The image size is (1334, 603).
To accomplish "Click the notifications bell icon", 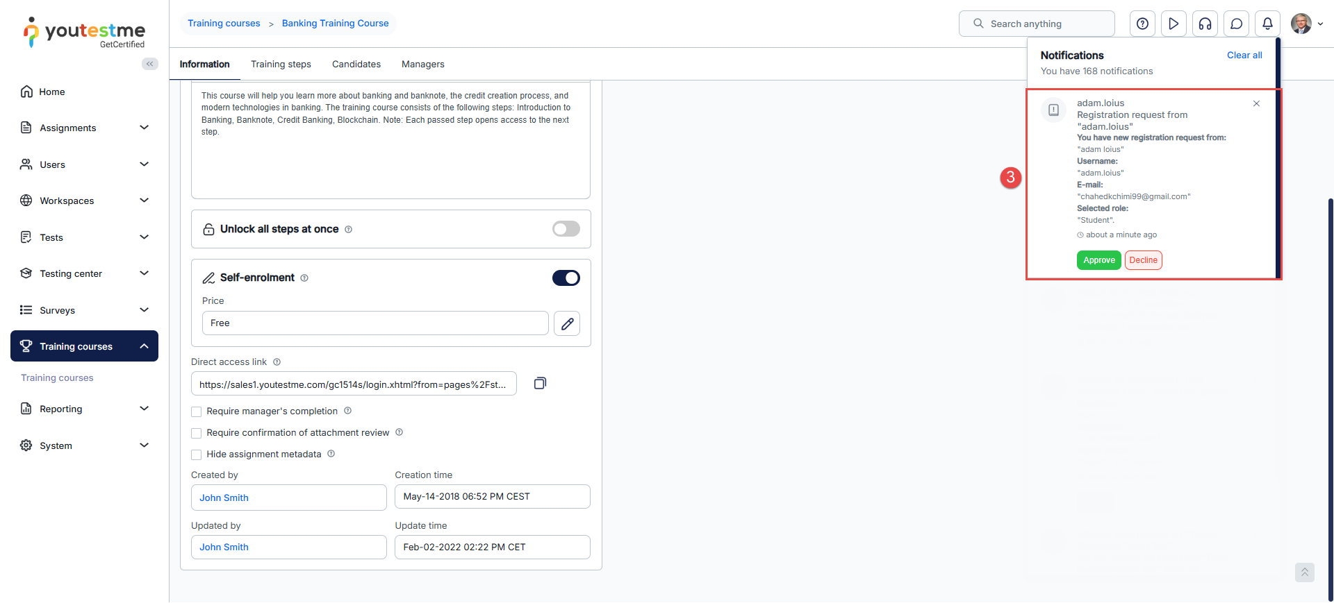I will coord(1267,24).
